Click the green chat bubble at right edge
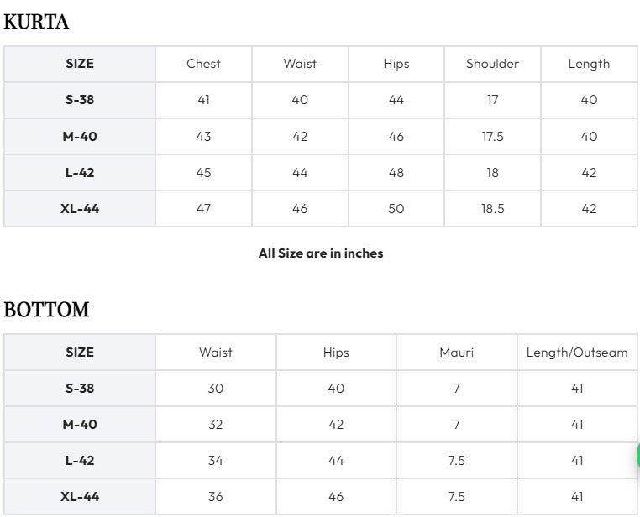 pos(637,456)
